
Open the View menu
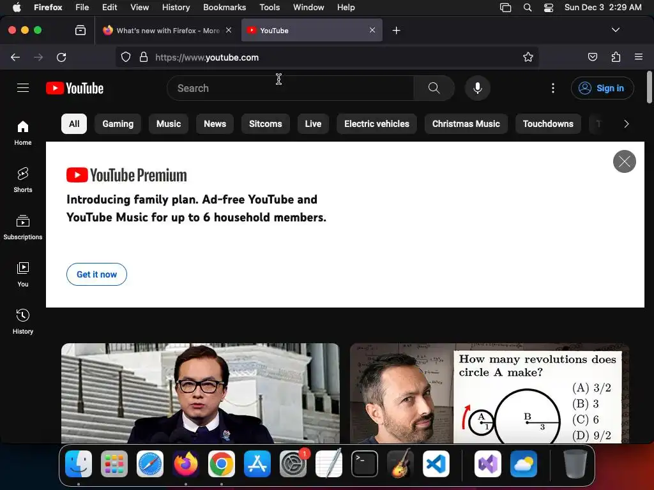(139, 7)
